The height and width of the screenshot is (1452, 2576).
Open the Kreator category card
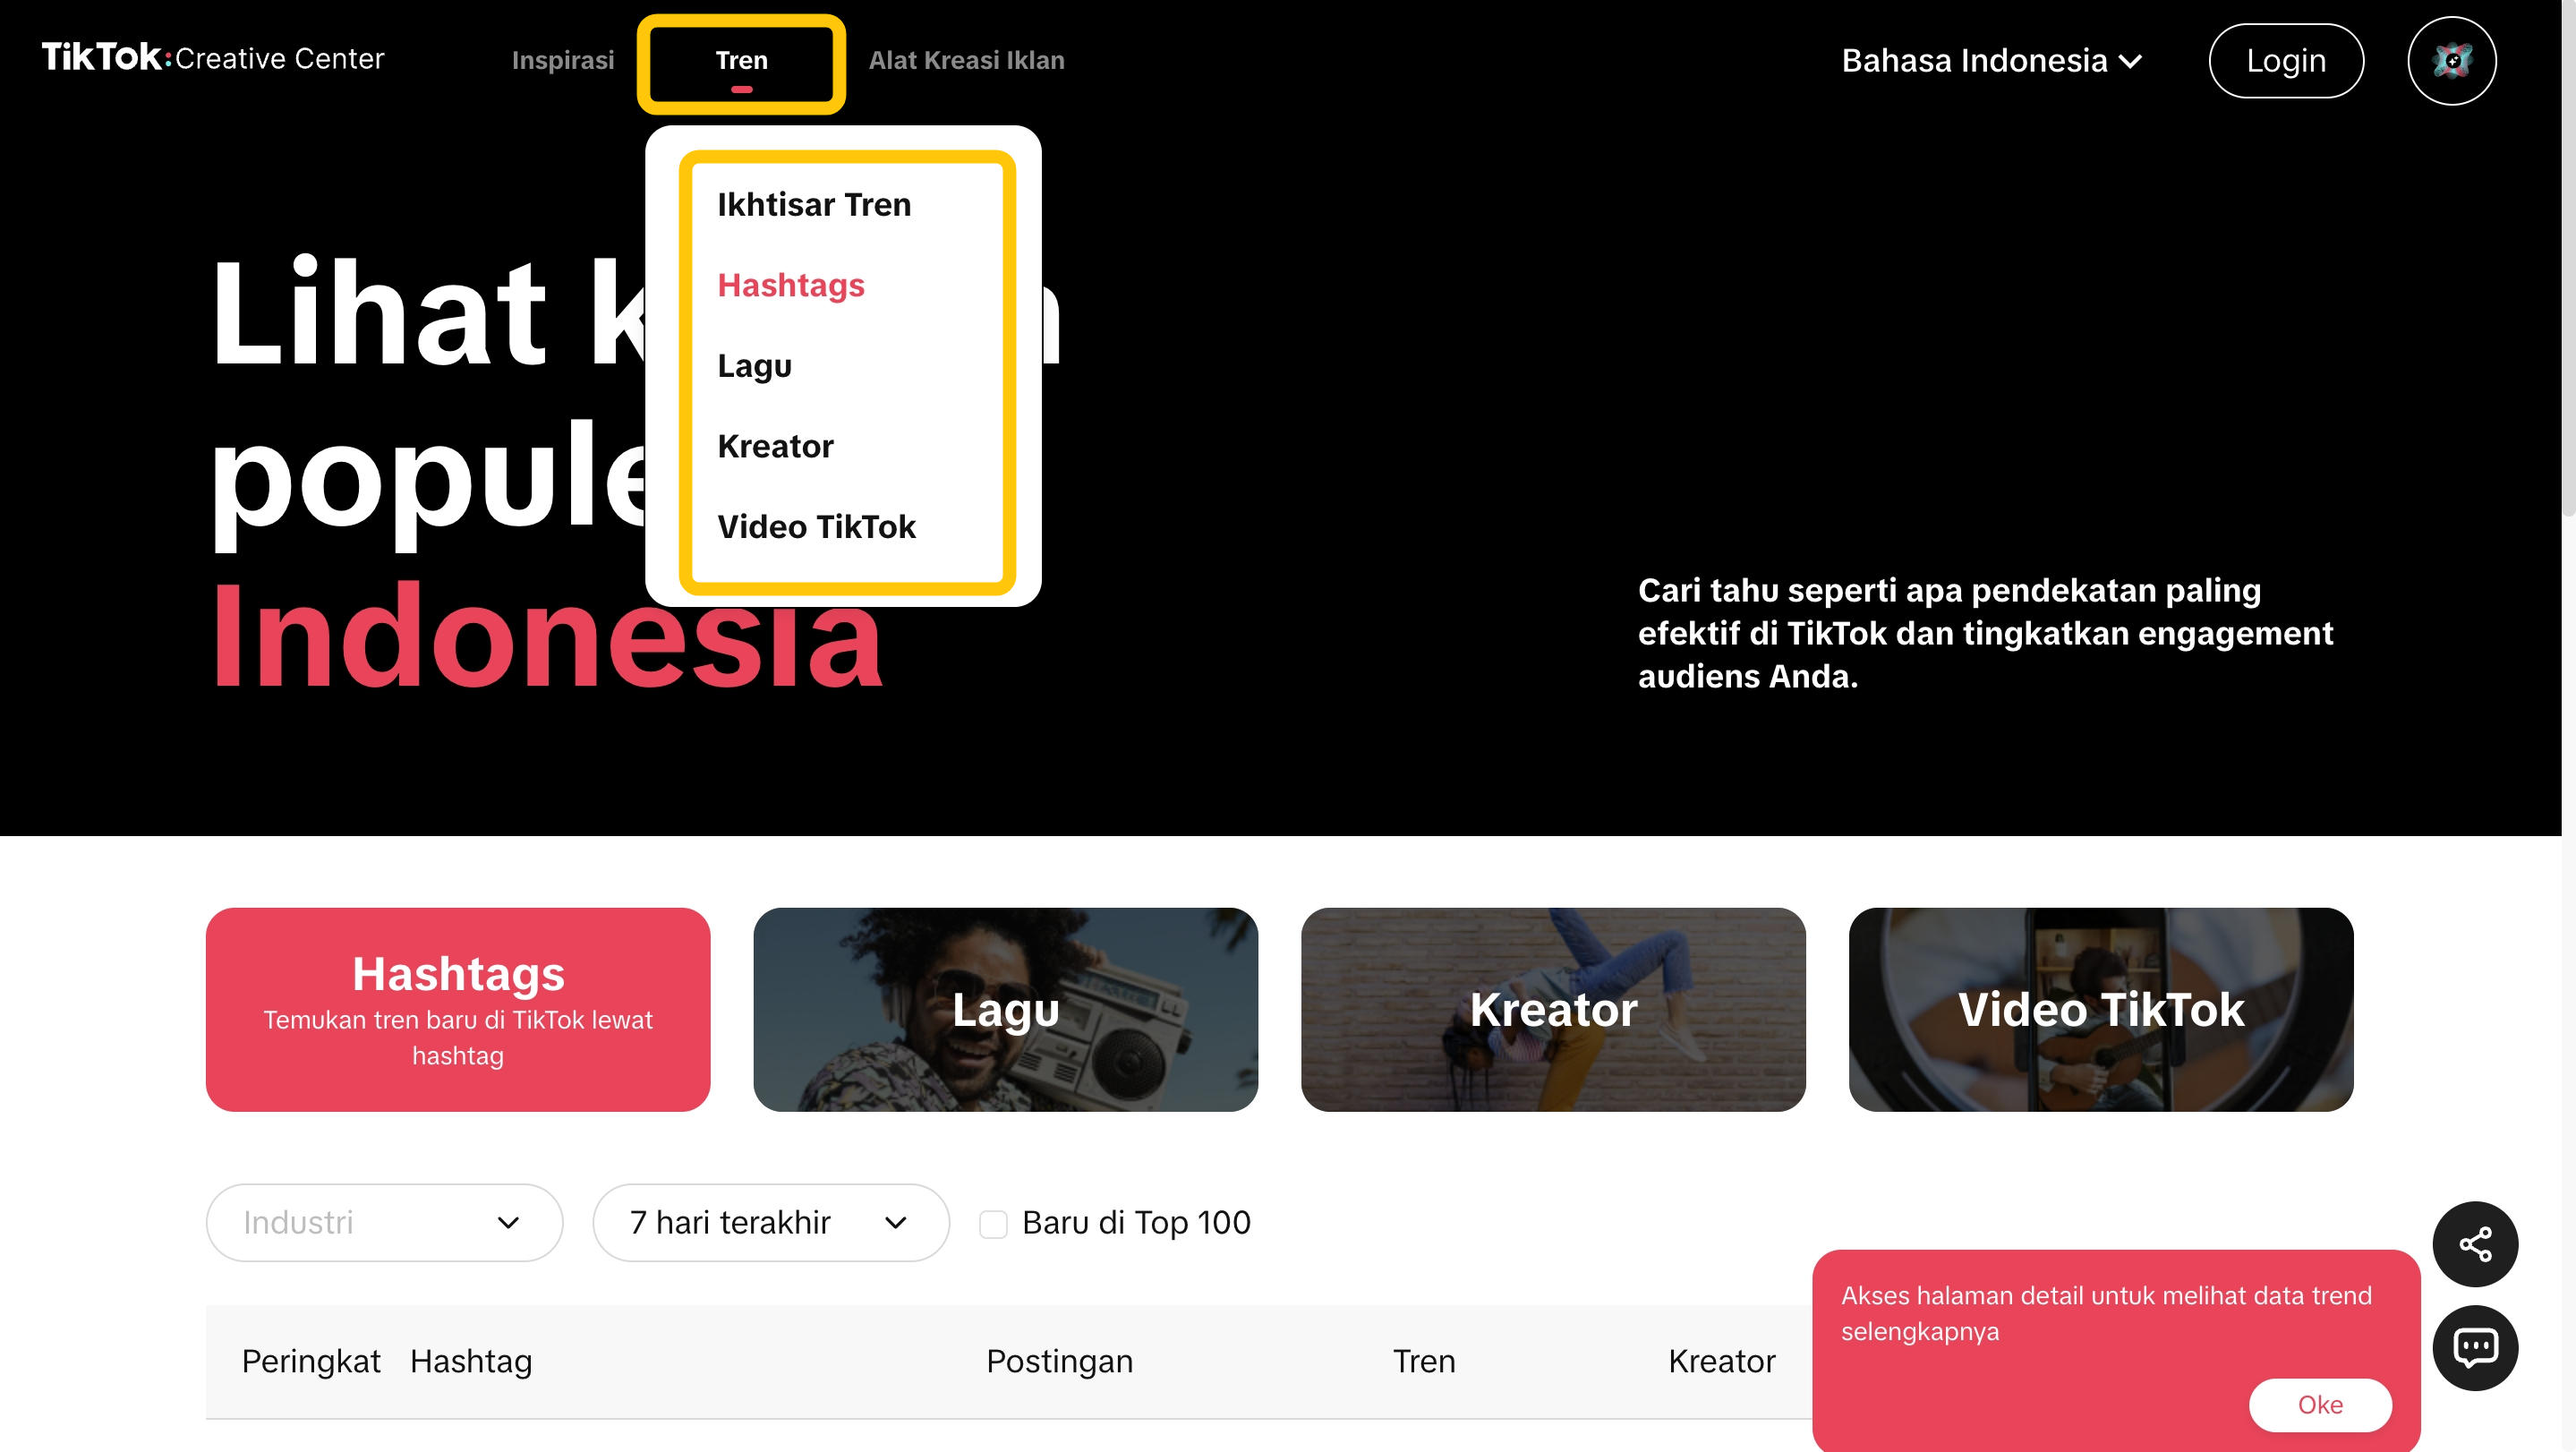pyautogui.click(x=1553, y=1009)
